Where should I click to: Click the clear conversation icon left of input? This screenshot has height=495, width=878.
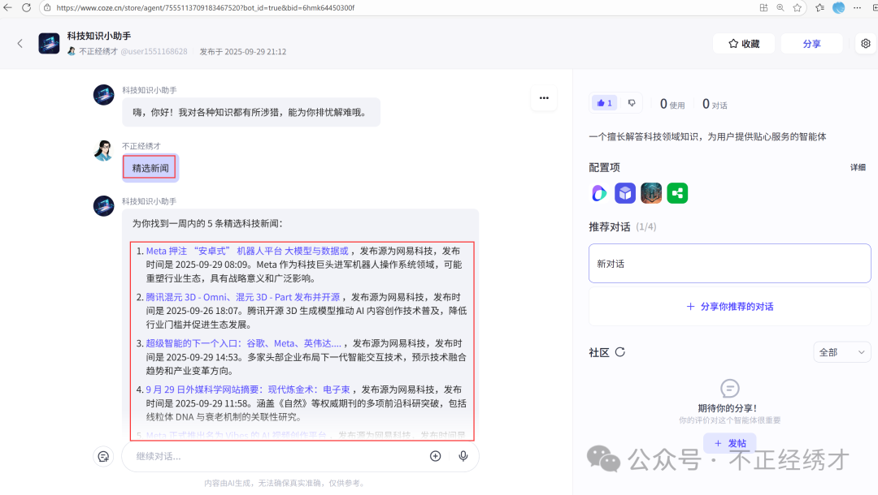103,456
